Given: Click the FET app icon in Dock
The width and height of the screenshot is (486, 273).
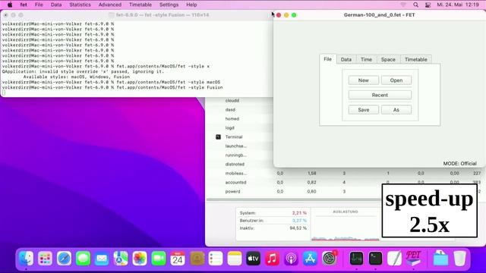Looking at the screenshot, I should [413, 258].
